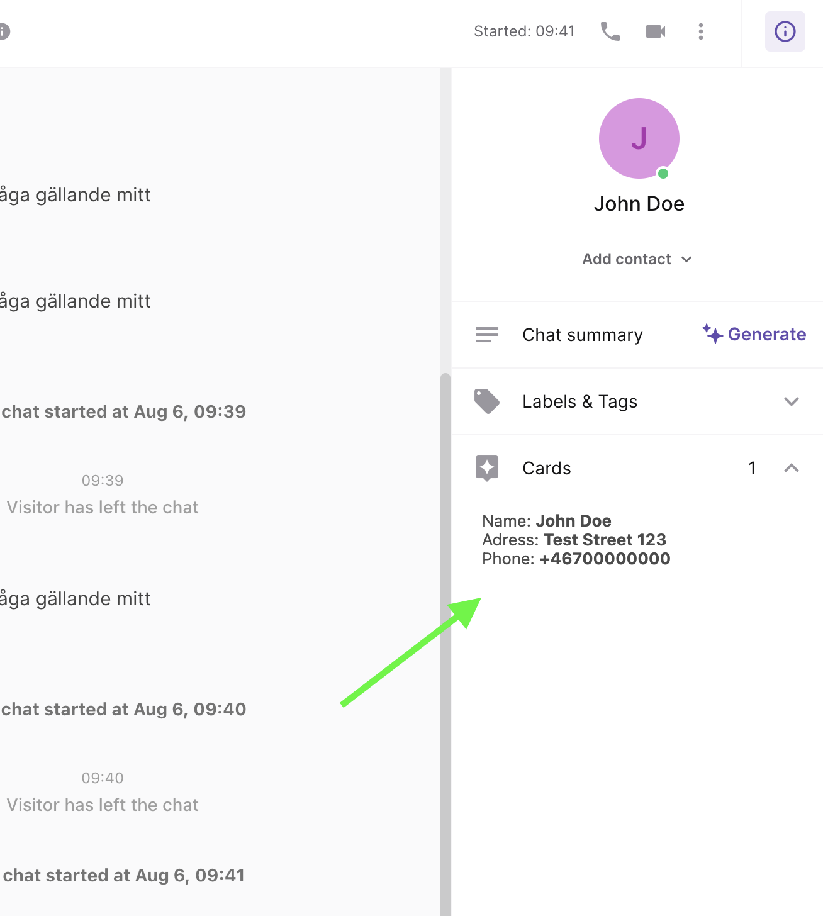Open the Add contact dropdown

pyautogui.click(x=637, y=259)
